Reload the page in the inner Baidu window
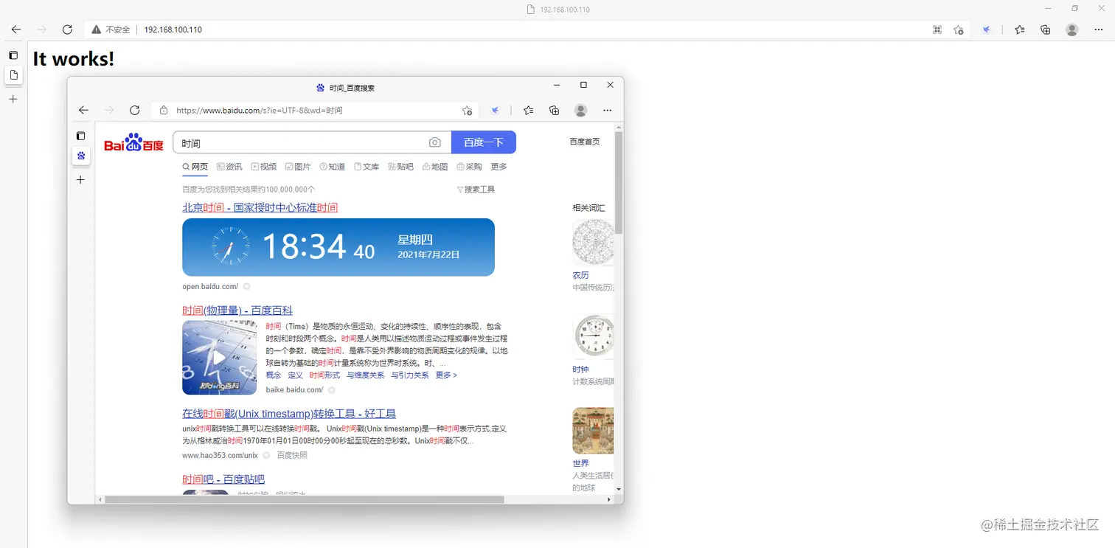The image size is (1115, 548). (134, 110)
